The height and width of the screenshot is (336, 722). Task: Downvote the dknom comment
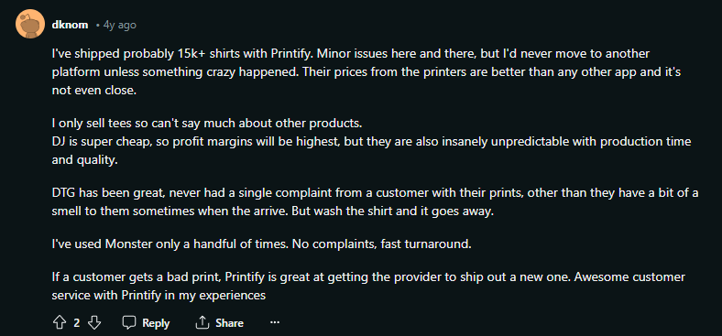point(94,322)
